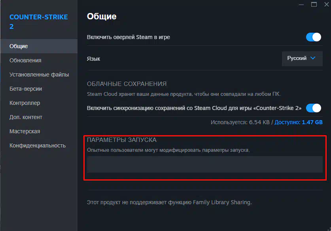Open Конфиденциальность settings
Viewport: 331px width, 231px height.
point(39,145)
